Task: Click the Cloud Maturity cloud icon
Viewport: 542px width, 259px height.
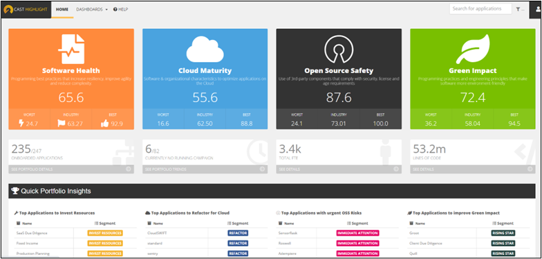Action: pyautogui.click(x=205, y=49)
